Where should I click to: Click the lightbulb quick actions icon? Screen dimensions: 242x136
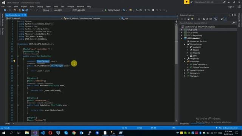(14, 61)
